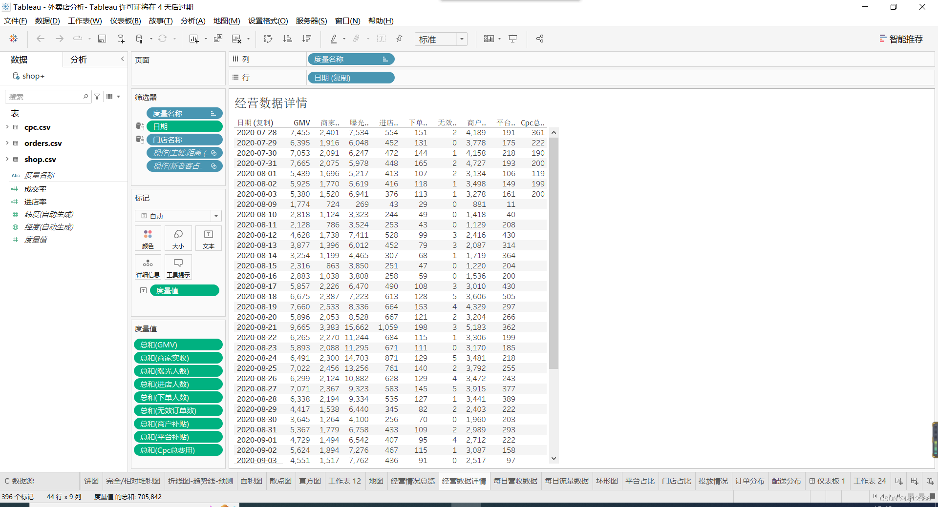The width and height of the screenshot is (938, 507).
Task: Open show/hide cards toolbar icon
Action: pos(489,39)
